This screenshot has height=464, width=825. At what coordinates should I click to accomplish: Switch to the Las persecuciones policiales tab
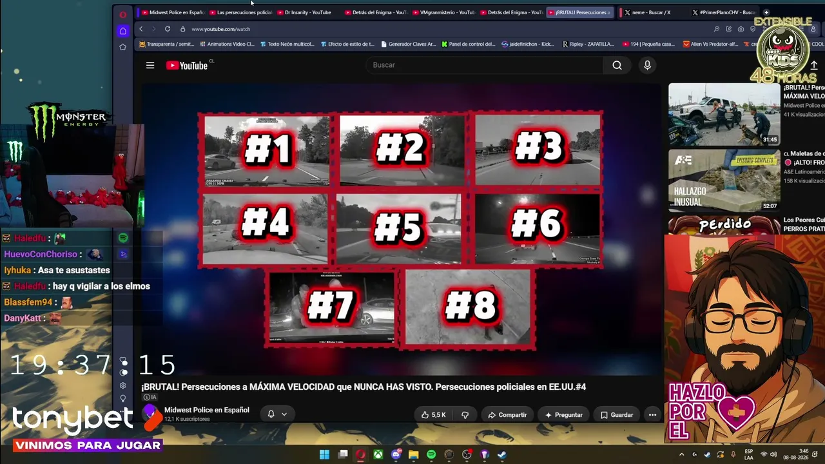(241, 12)
